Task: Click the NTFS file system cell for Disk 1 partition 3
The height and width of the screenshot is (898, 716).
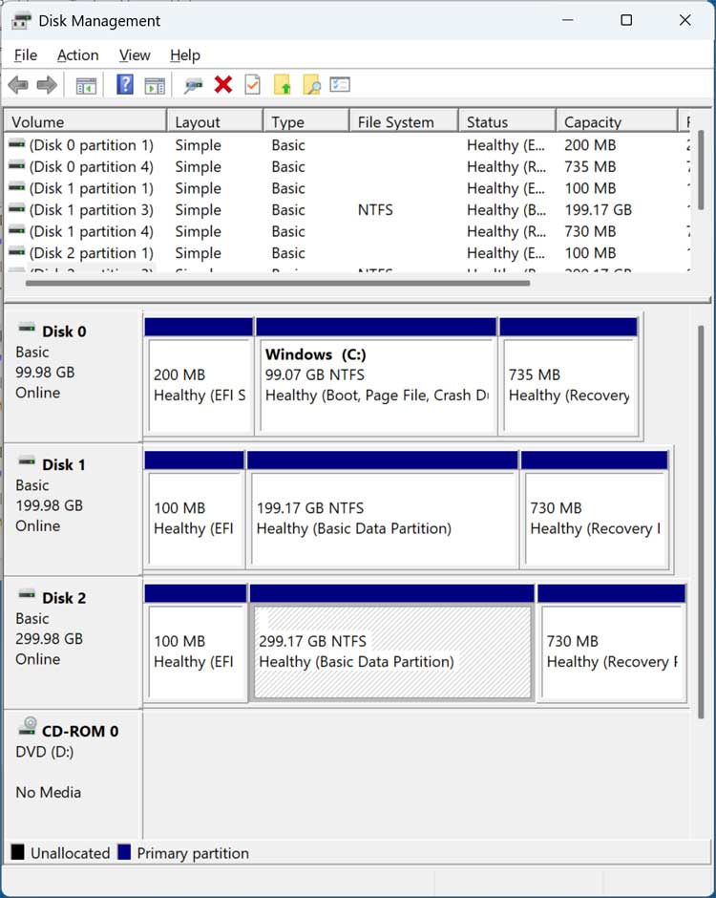Action: [x=375, y=210]
